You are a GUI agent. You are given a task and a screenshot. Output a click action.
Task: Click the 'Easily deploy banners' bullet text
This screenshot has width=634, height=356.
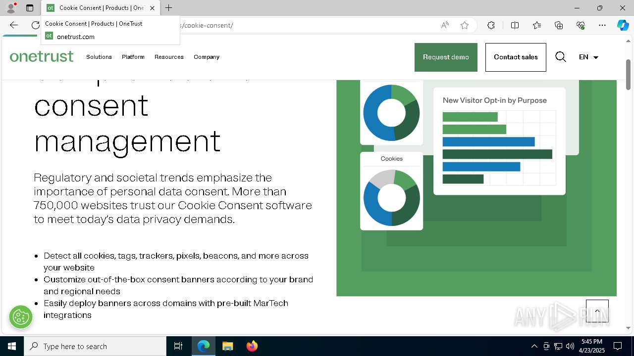(166, 309)
